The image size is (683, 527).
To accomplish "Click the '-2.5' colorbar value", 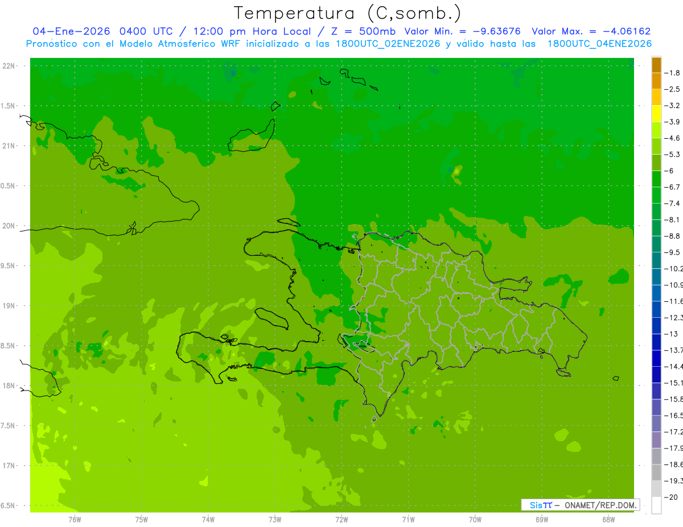I will click(x=673, y=89).
